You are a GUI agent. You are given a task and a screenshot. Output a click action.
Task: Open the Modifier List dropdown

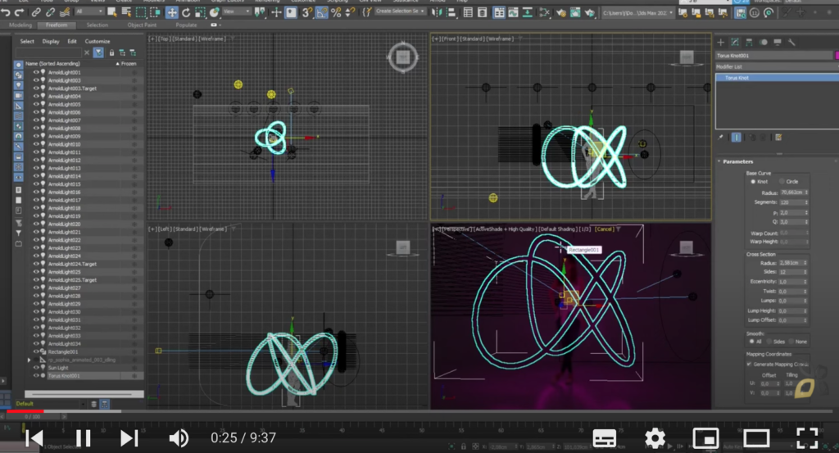(777, 67)
